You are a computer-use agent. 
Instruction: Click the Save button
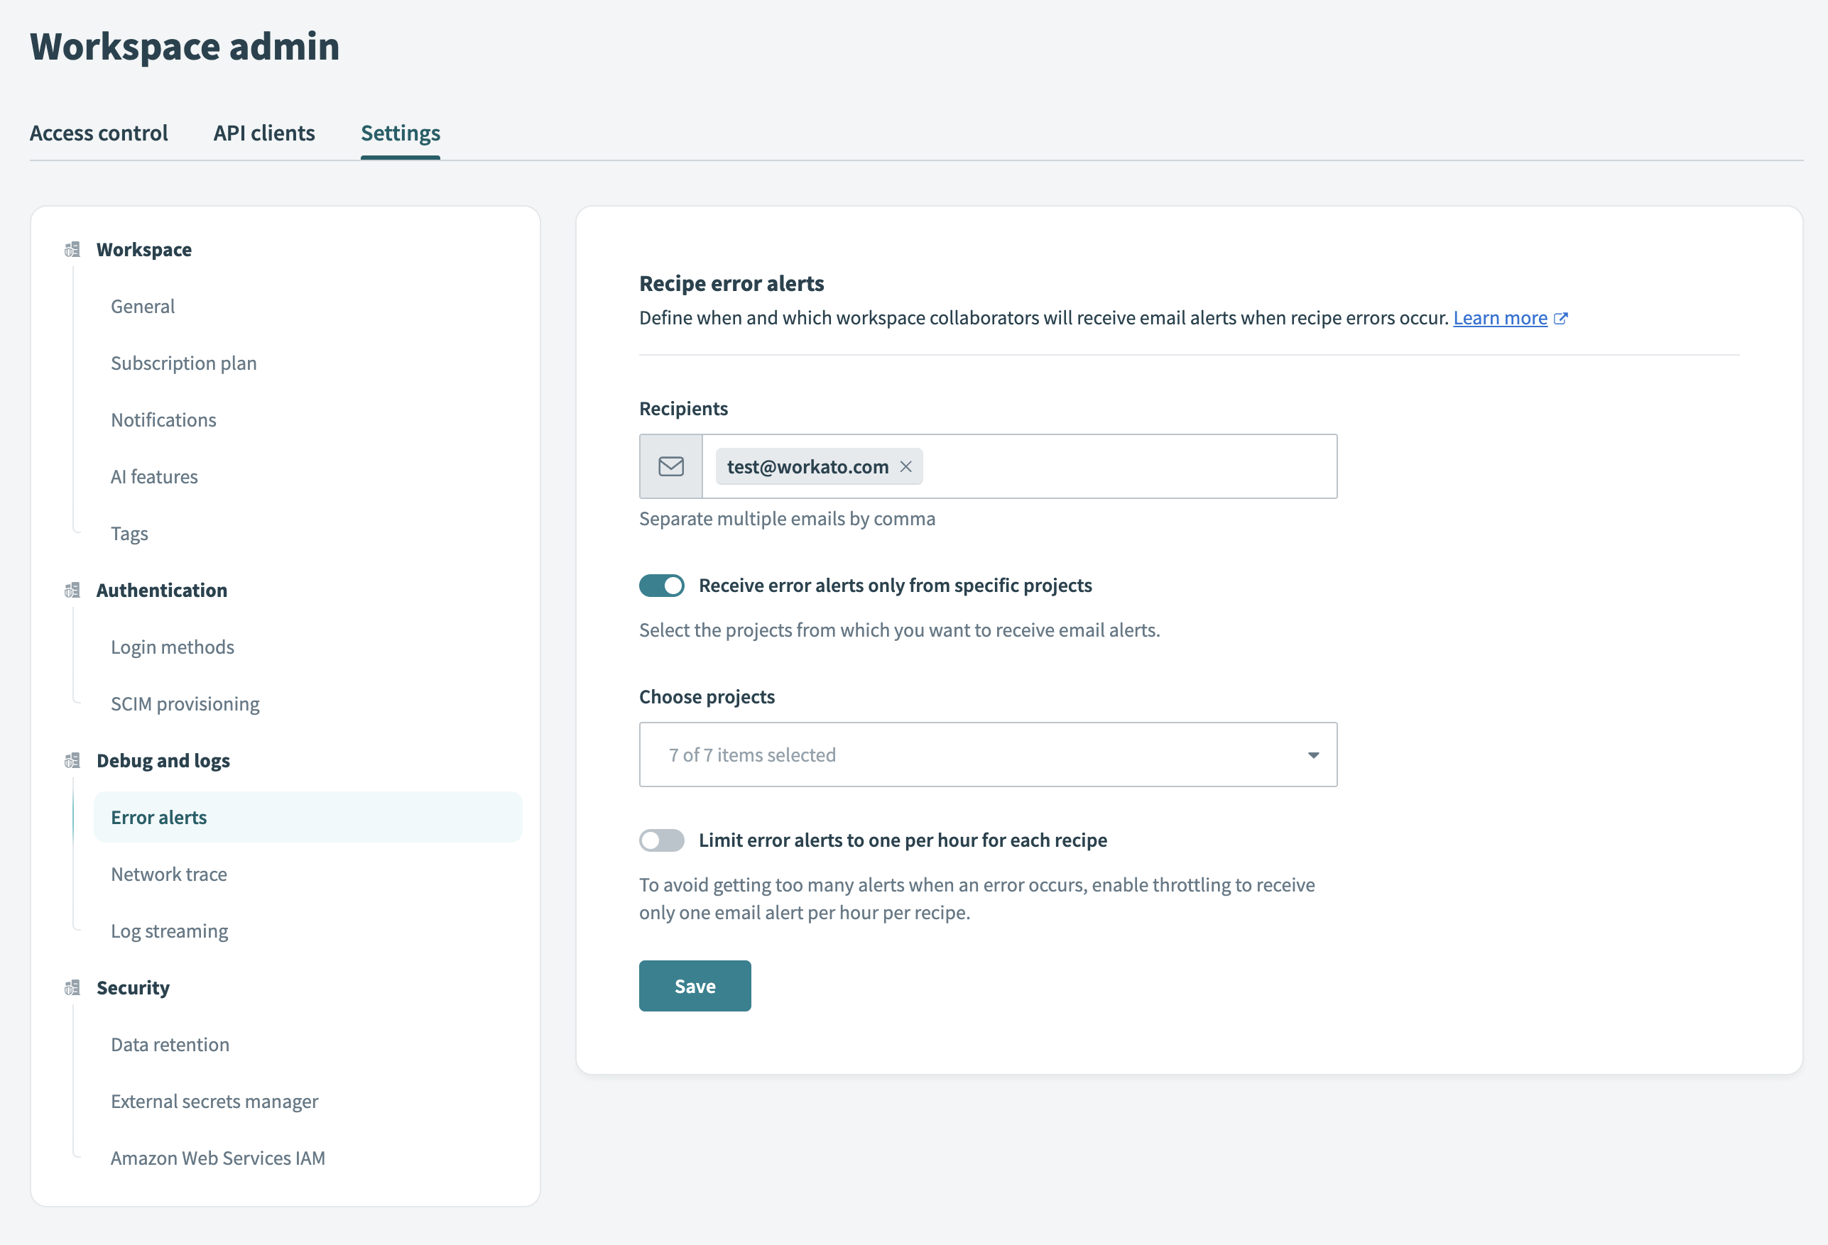tap(695, 986)
